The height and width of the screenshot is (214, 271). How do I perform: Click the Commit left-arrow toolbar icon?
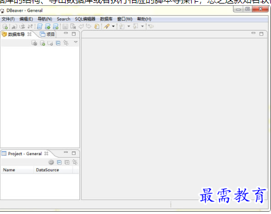pos(81,26)
